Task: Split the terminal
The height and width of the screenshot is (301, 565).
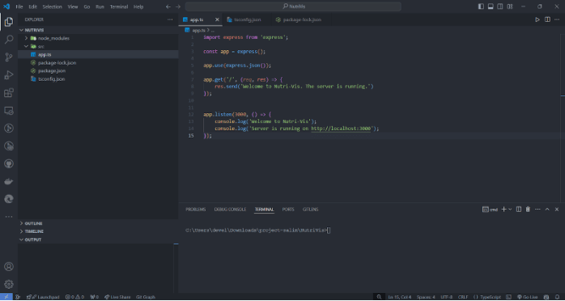Action: click(x=519, y=210)
